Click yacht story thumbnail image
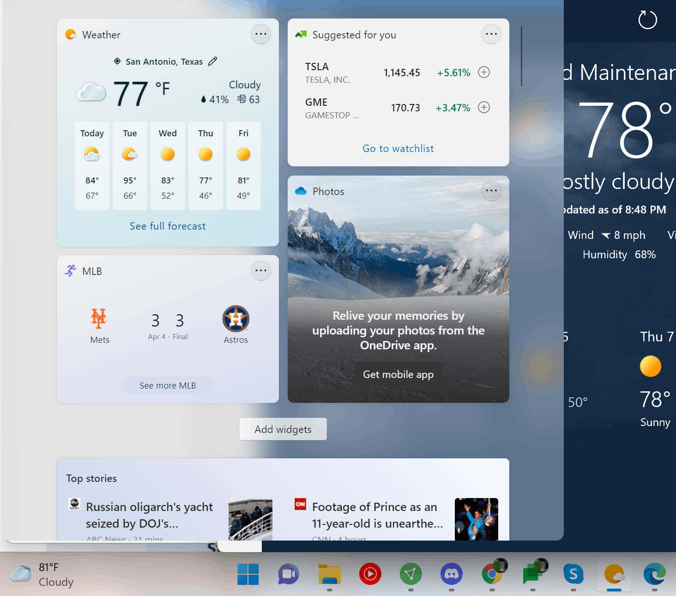Viewport: 676px width, 596px height. [x=250, y=519]
